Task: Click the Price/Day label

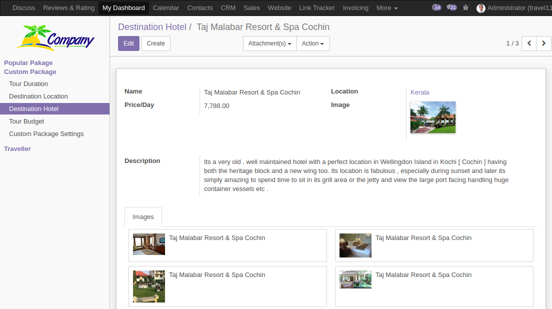Action: (139, 105)
